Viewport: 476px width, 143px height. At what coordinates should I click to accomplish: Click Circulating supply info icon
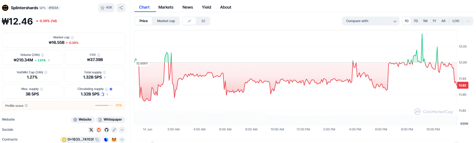point(106,89)
